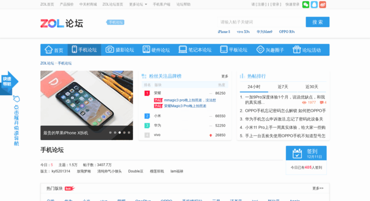This screenshot has height=201, width=370.
Task: Open ZOL首页 in top menu
Action: pos(47,4)
